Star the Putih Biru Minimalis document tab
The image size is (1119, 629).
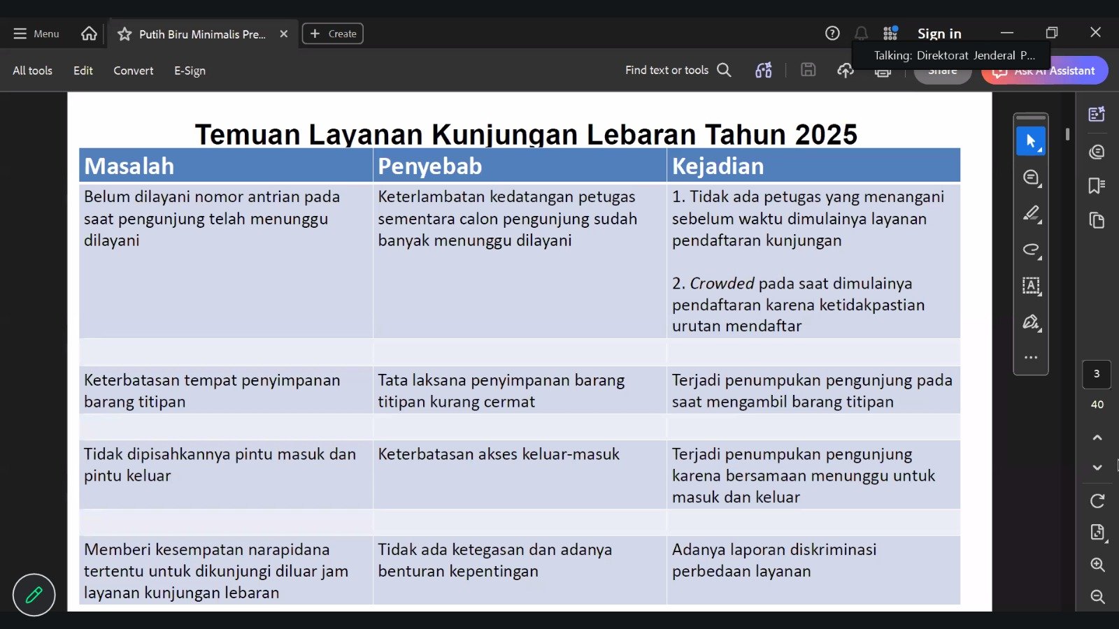(x=124, y=34)
